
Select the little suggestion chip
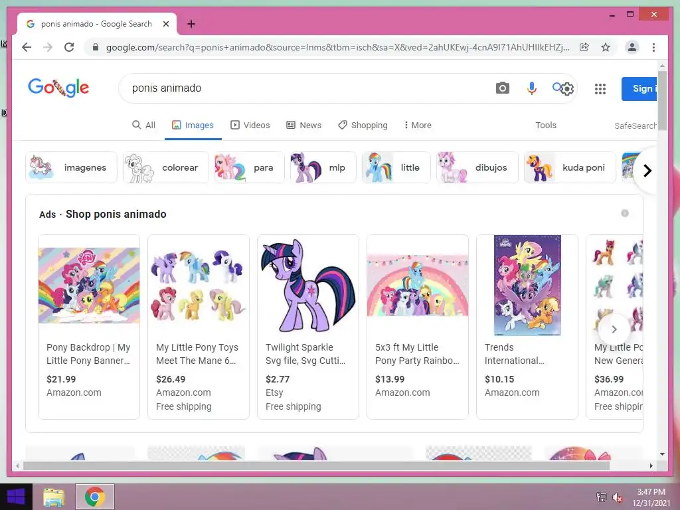[x=396, y=167]
